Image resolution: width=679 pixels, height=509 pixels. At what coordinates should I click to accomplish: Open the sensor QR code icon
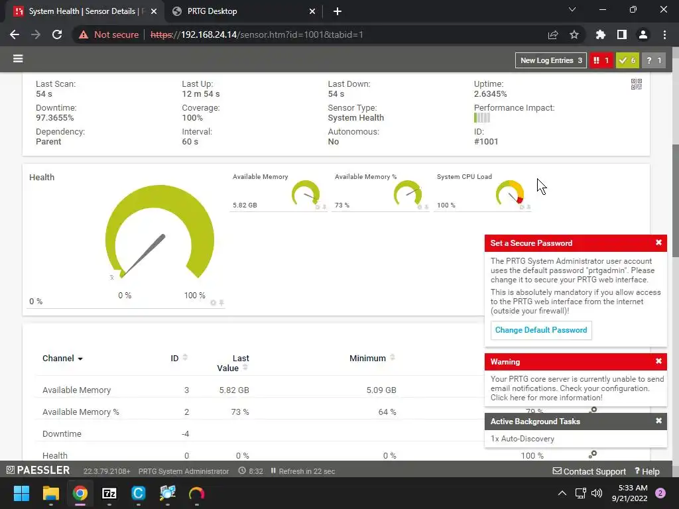point(636,84)
